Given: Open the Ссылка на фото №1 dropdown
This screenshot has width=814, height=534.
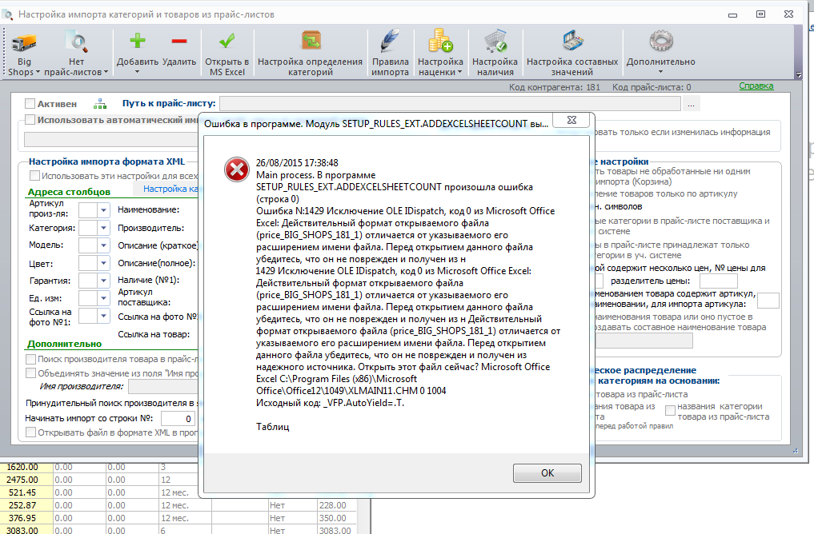Looking at the screenshot, I should (x=103, y=316).
